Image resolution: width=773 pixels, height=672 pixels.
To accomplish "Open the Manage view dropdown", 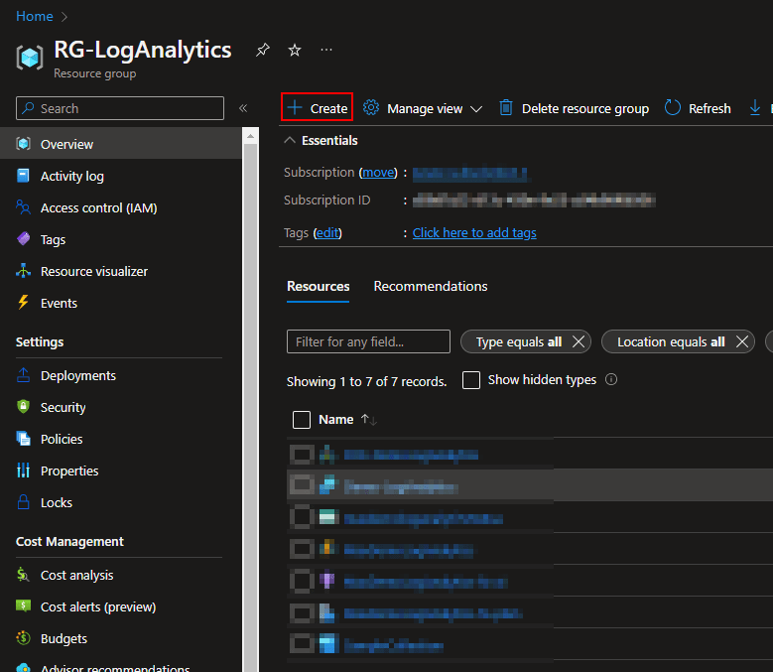I will tap(423, 108).
